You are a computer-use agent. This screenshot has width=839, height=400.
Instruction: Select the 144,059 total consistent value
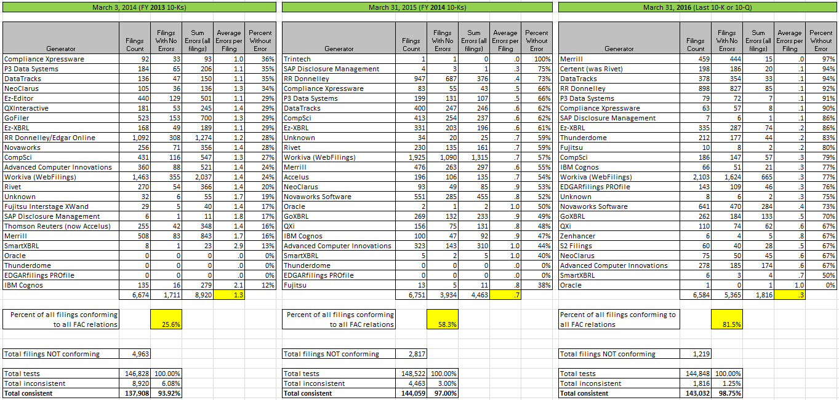(412, 393)
